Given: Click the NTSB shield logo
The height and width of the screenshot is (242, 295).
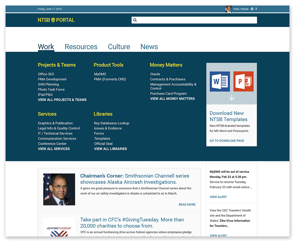Looking at the screenshot, I should point(53,20).
